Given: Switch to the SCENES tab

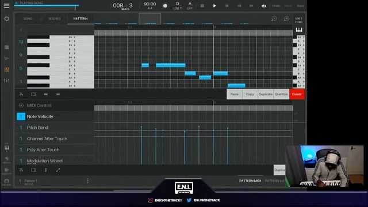Looking at the screenshot, I should (x=55, y=18).
